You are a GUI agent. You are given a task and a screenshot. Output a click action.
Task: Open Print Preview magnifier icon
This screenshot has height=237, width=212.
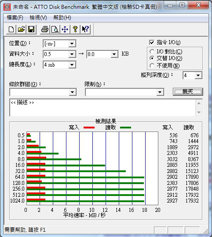[x=55, y=29]
